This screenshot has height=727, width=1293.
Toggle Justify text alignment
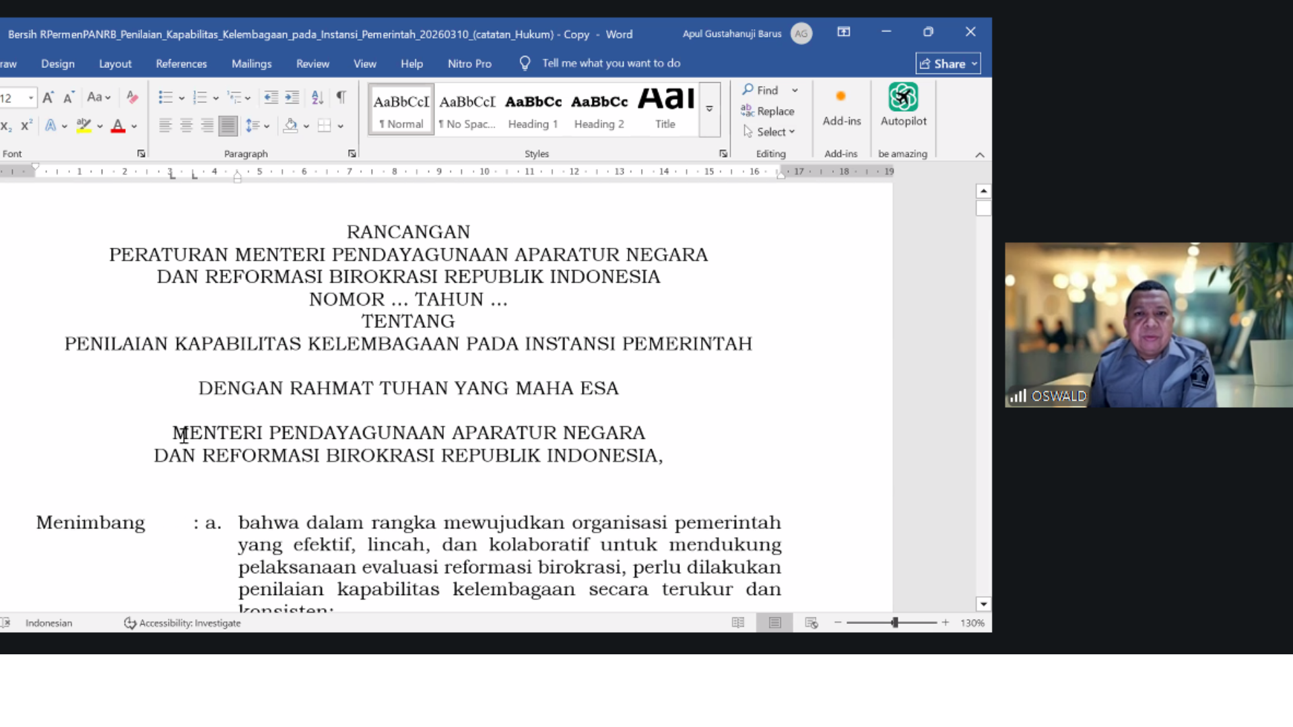228,125
